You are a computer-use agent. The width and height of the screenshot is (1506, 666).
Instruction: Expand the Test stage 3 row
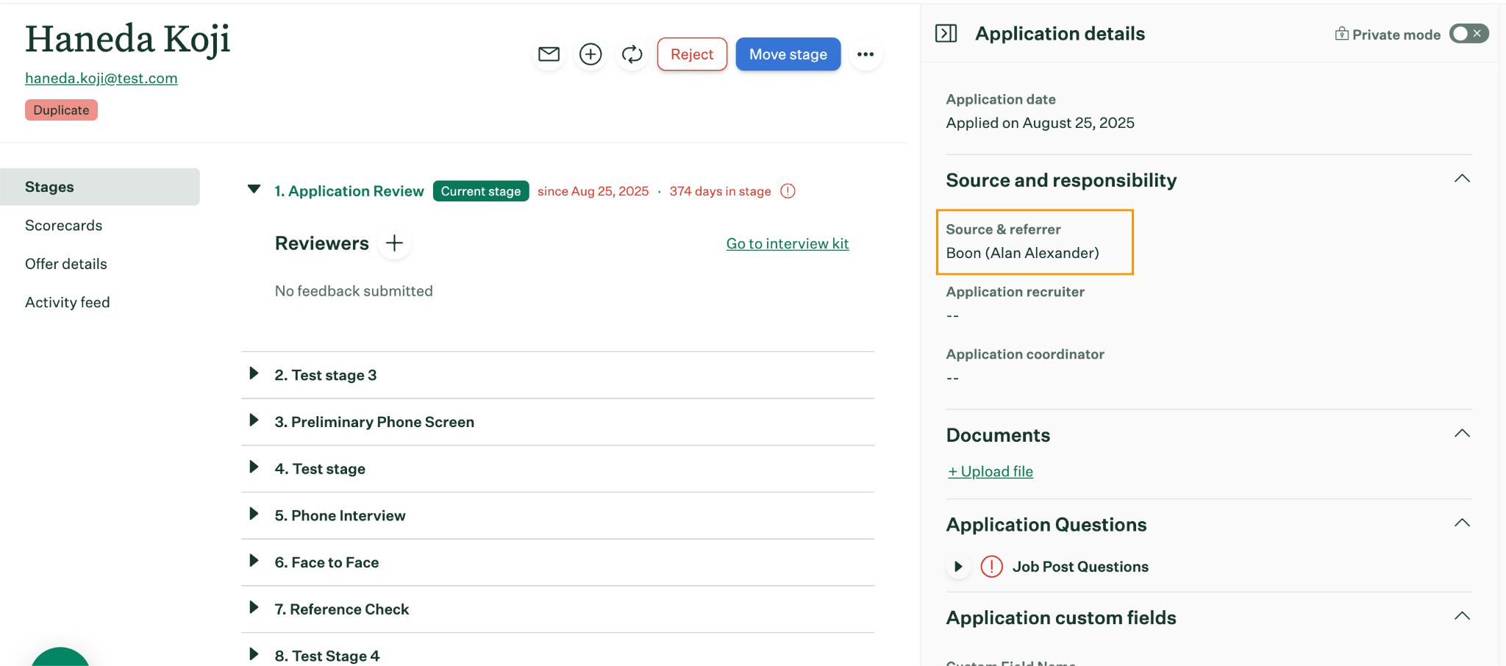coord(254,373)
